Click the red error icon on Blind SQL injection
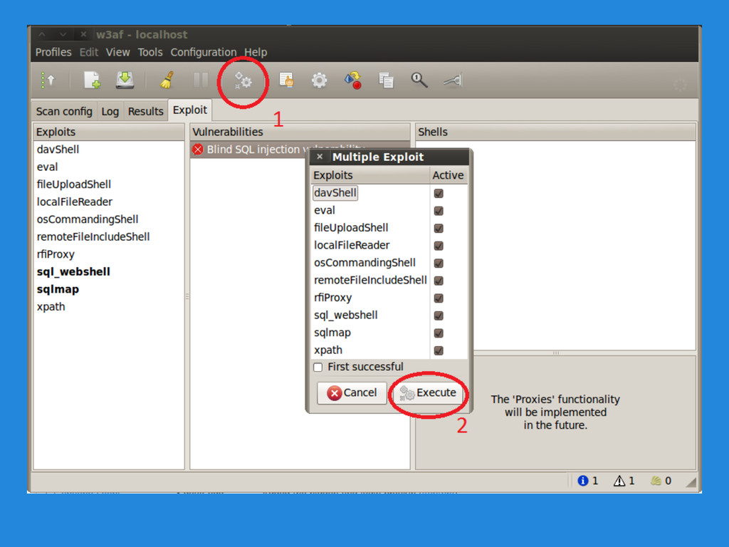This screenshot has width=729, height=547. pos(198,150)
